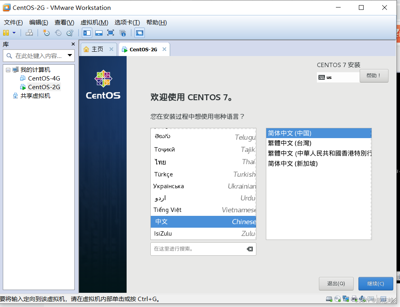The width and height of the screenshot is (400, 307).
Task: Click printer device status icon
Action: [x=355, y=299]
